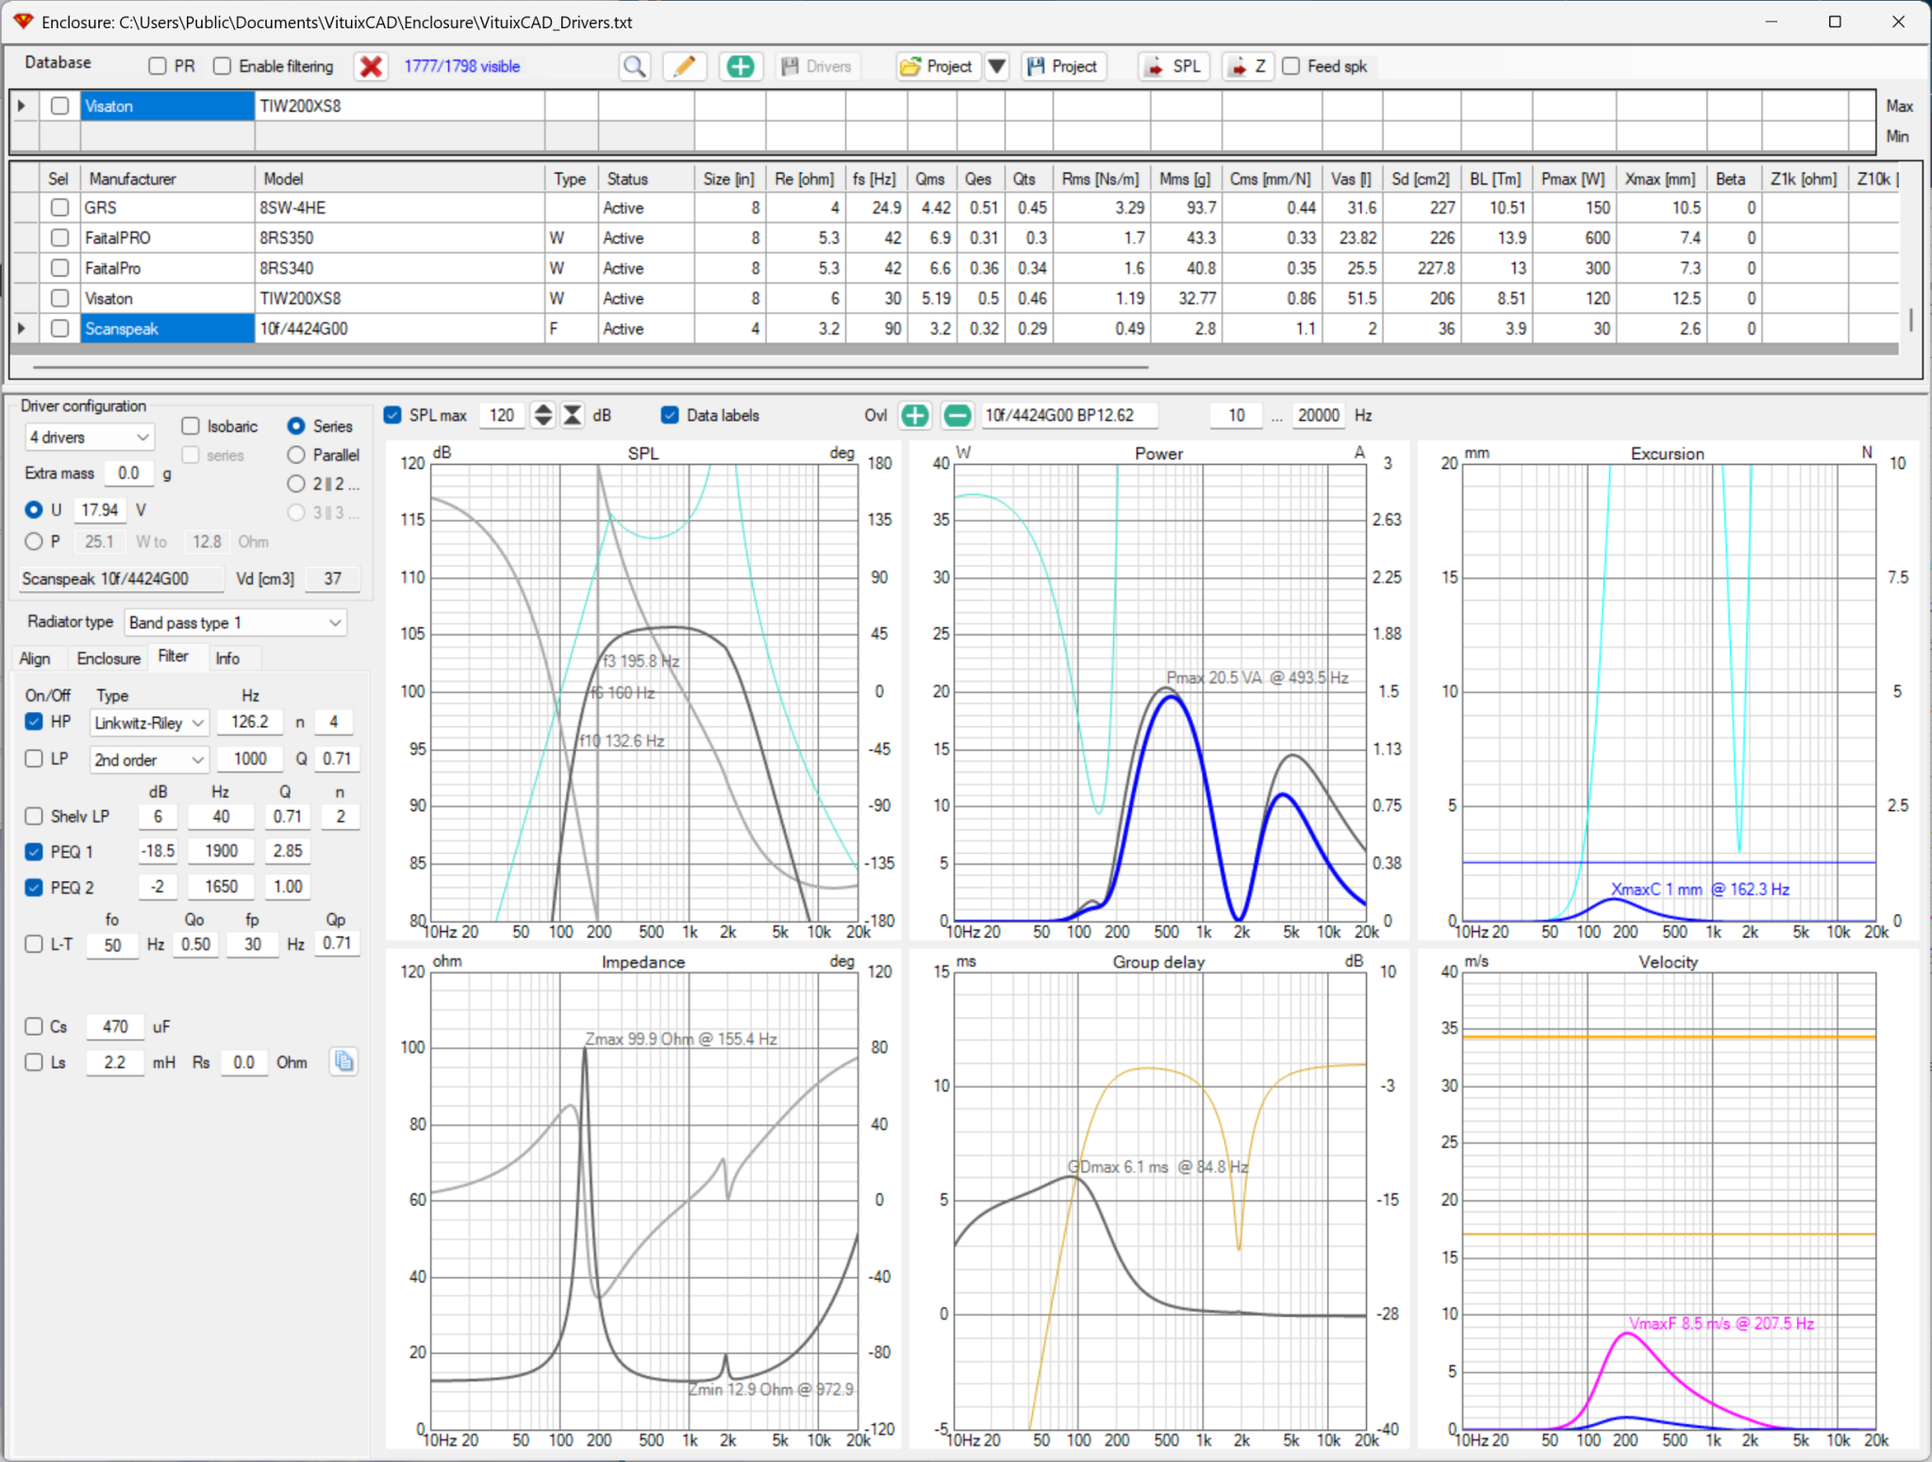1932x1462 pixels.
Task: Export SPL response button
Action: tap(1174, 67)
